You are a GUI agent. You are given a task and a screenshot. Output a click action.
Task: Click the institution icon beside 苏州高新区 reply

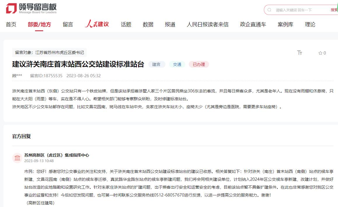[17, 157]
